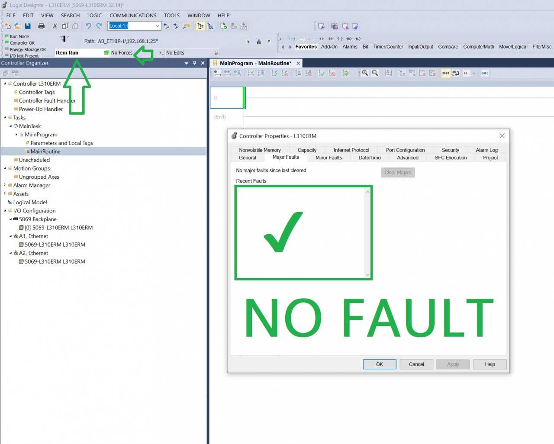Screen dimensions: 554x444
Task: Open the TOOLS menu
Action: coord(172,15)
